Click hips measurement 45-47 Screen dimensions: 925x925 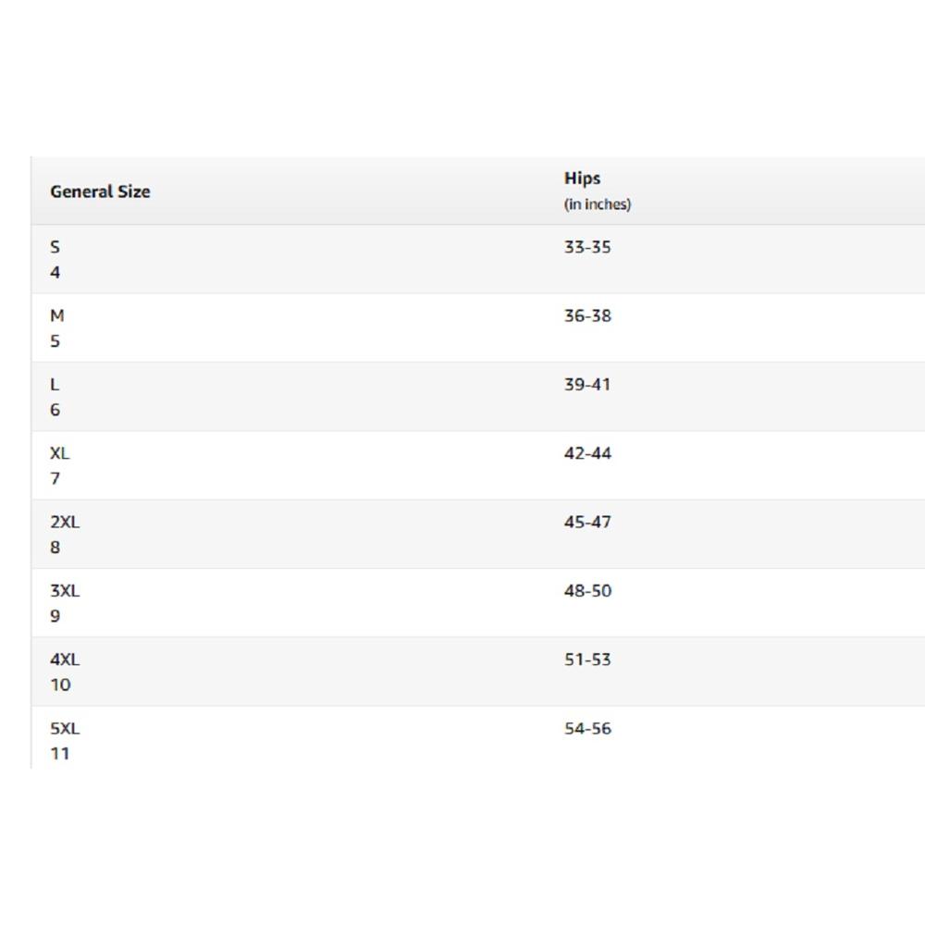click(x=587, y=522)
